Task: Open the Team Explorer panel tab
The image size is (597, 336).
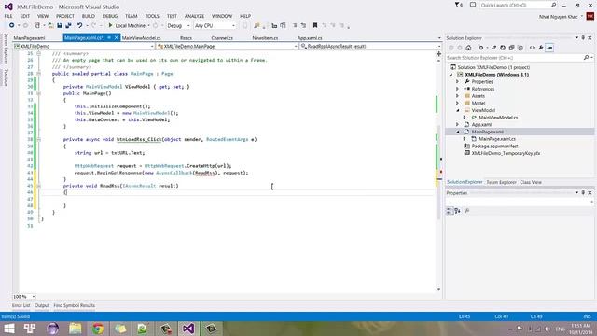Action: [x=501, y=182]
